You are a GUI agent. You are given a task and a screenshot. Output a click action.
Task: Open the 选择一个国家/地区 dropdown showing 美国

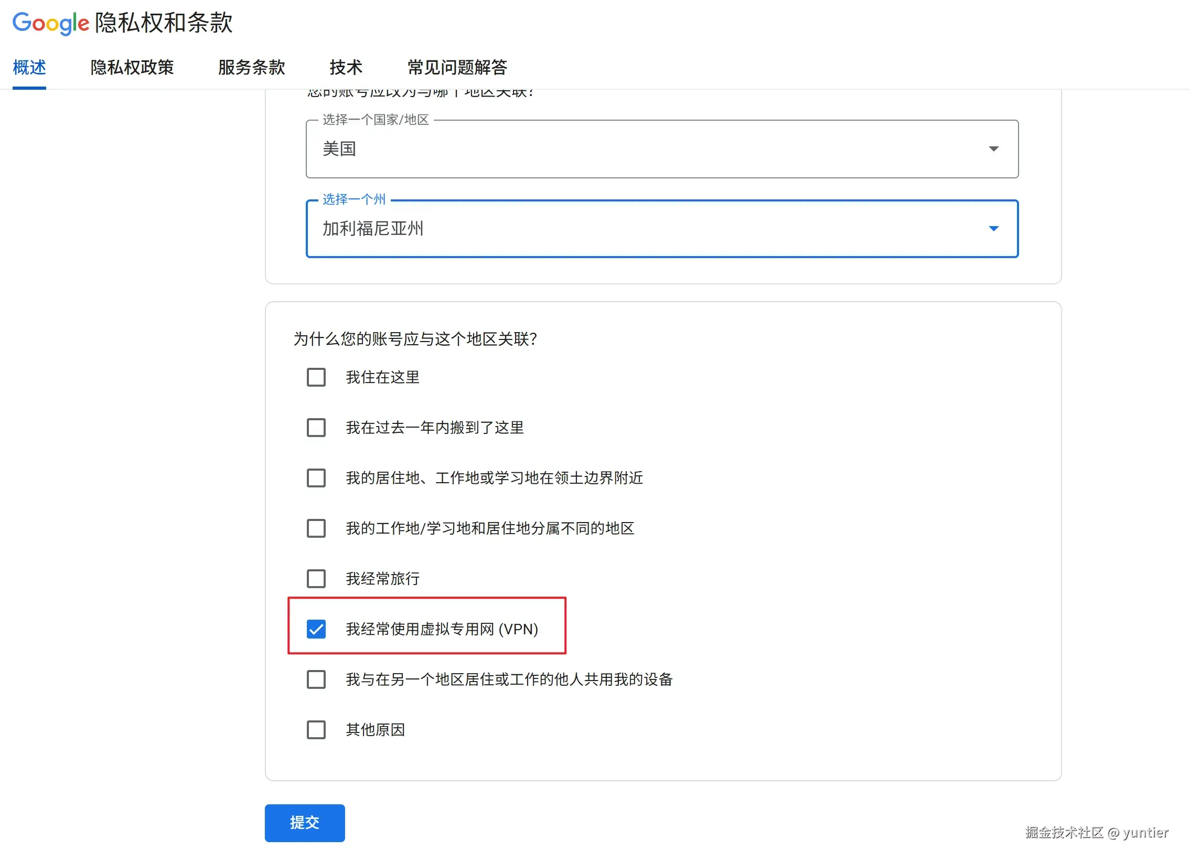[661, 149]
